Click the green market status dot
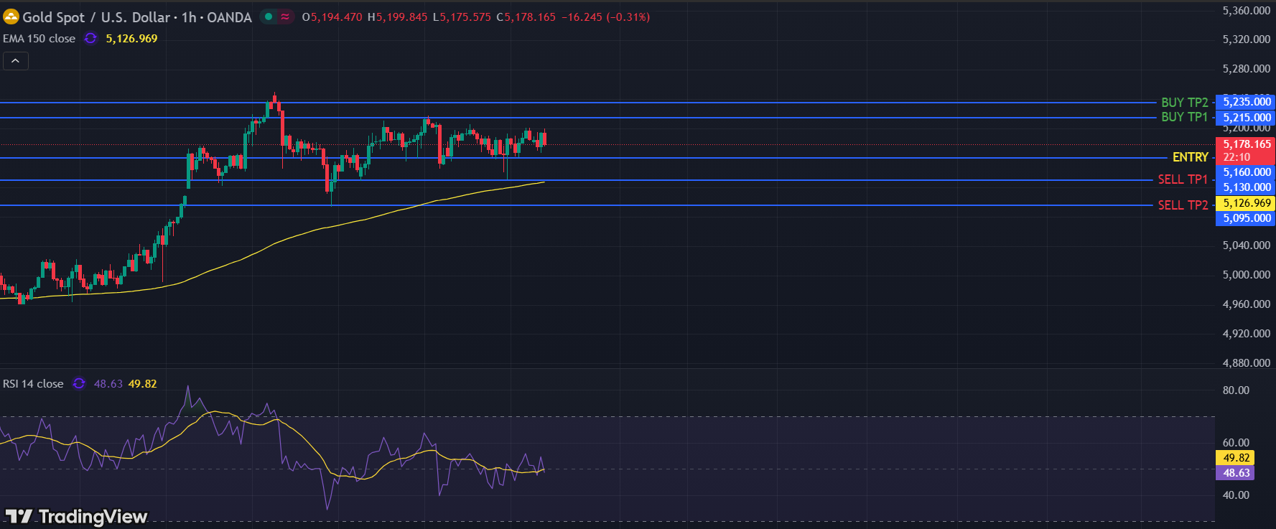Screen dimensions: 1276x529 point(269,17)
